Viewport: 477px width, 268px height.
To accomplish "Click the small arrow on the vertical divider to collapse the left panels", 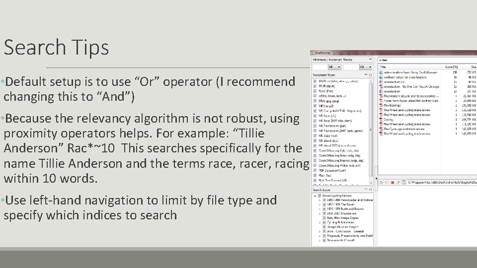I will click(376, 179).
